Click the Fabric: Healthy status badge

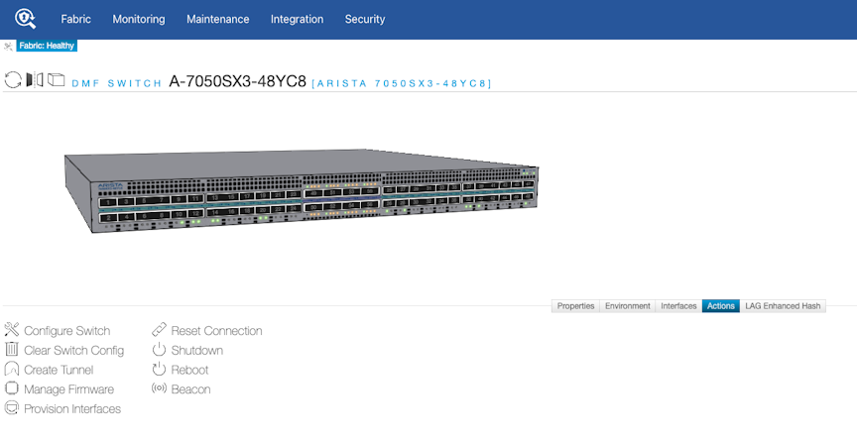tap(47, 46)
